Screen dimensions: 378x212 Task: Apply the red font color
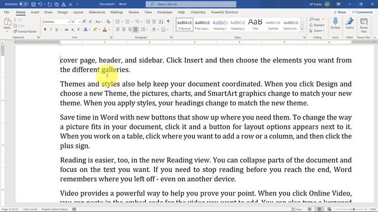(x=105, y=29)
